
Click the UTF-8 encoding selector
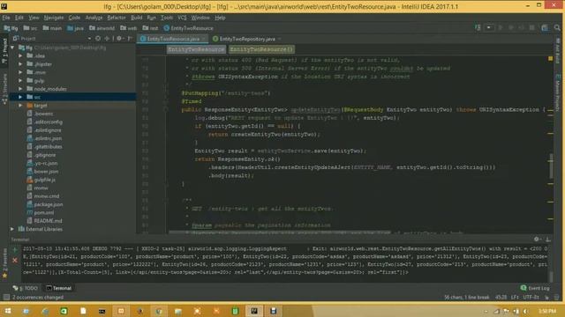point(531,298)
